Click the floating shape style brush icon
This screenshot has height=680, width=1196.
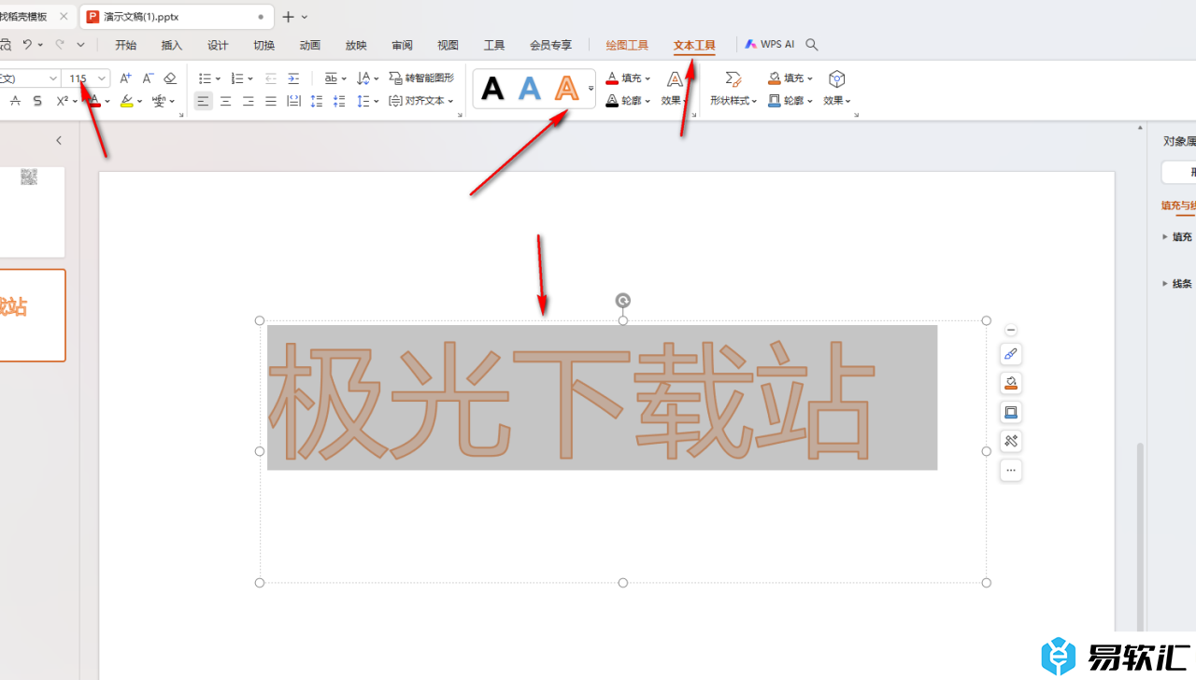pyautogui.click(x=1011, y=354)
